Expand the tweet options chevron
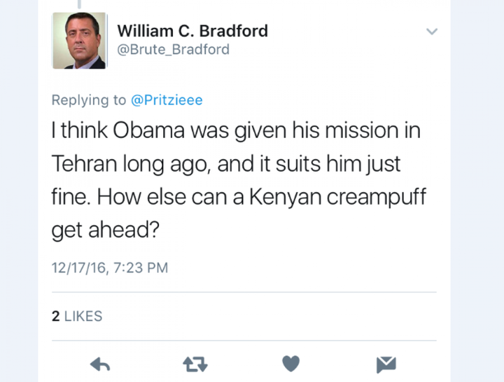Screen dimensions: 504x382 pyautogui.click(x=432, y=32)
